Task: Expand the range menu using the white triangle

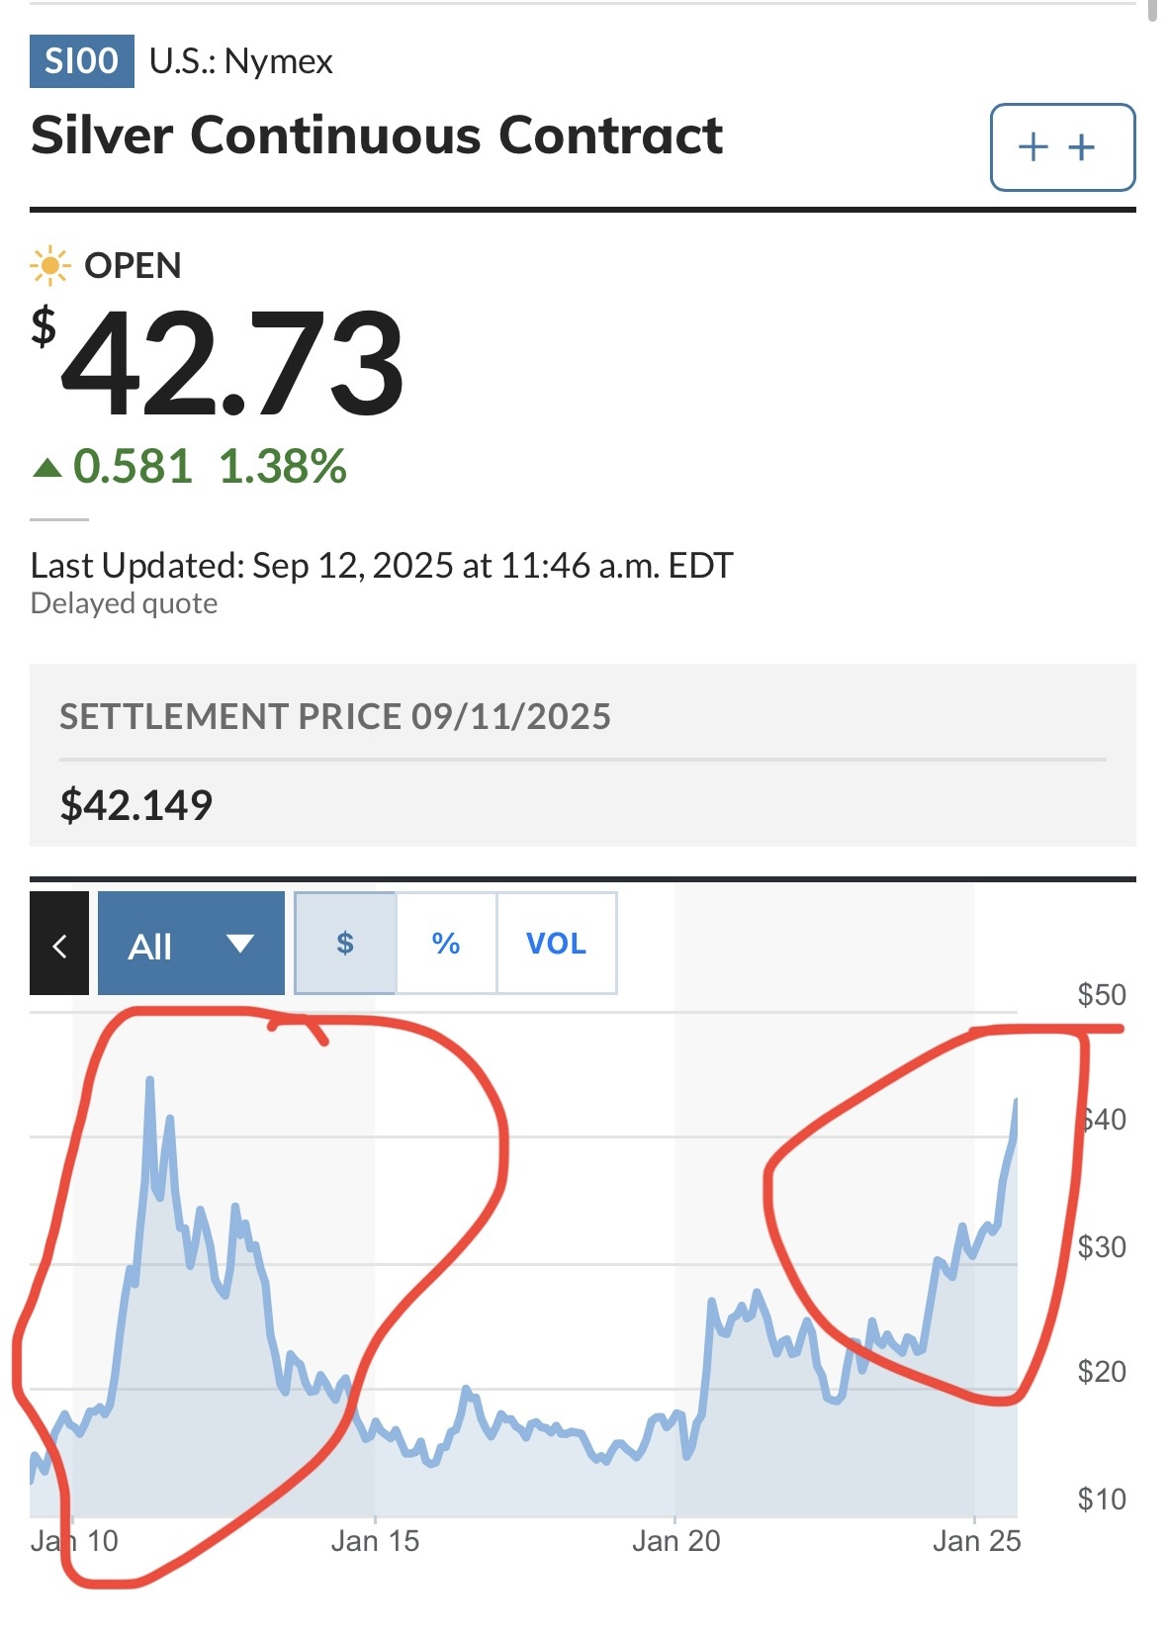Action: 240,944
